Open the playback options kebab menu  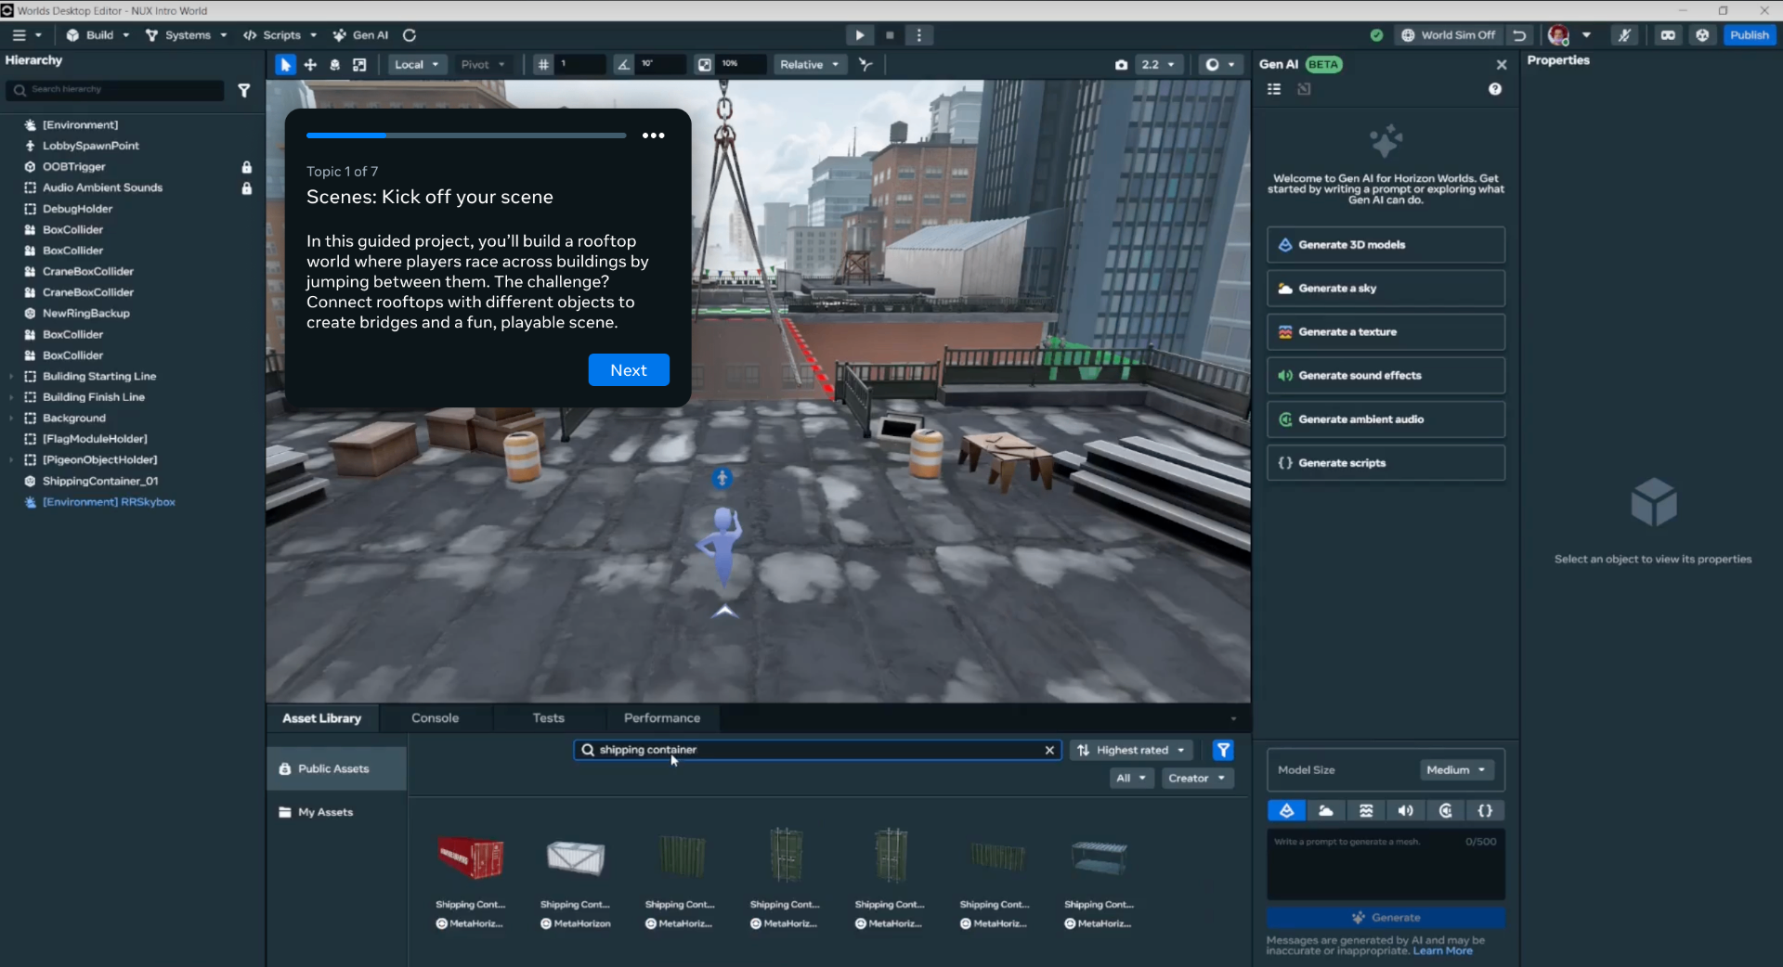point(919,35)
